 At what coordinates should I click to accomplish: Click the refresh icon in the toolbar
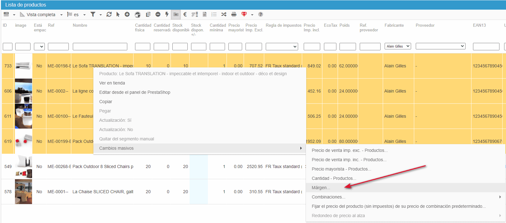pos(109,14)
